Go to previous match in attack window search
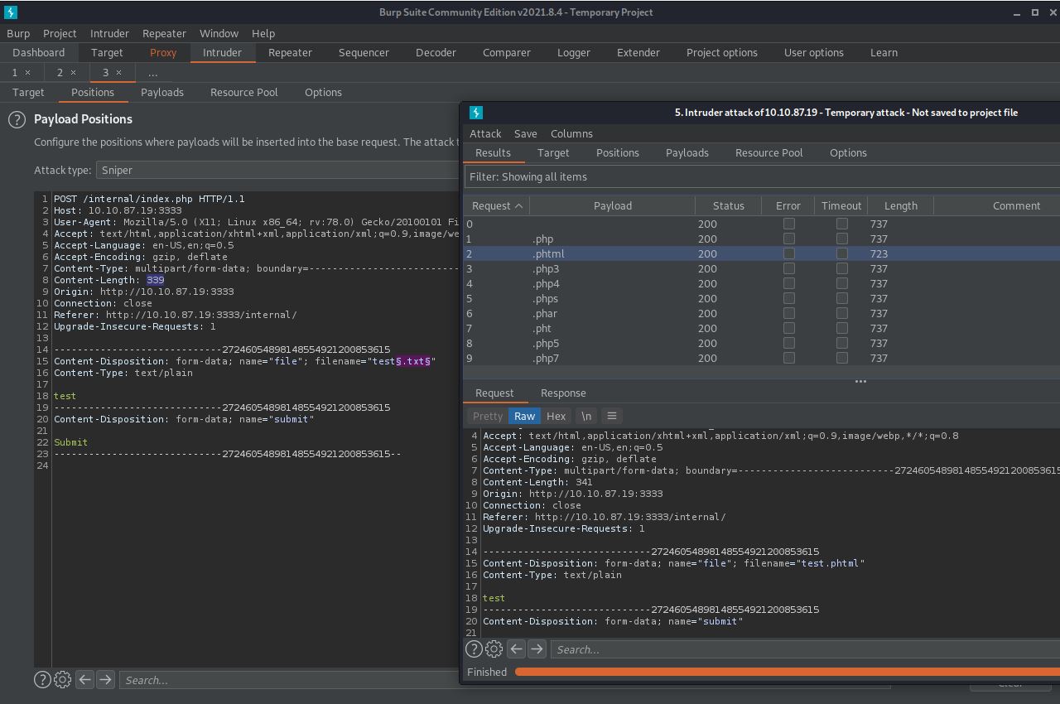Image resolution: width=1060 pixels, height=704 pixels. [516, 649]
